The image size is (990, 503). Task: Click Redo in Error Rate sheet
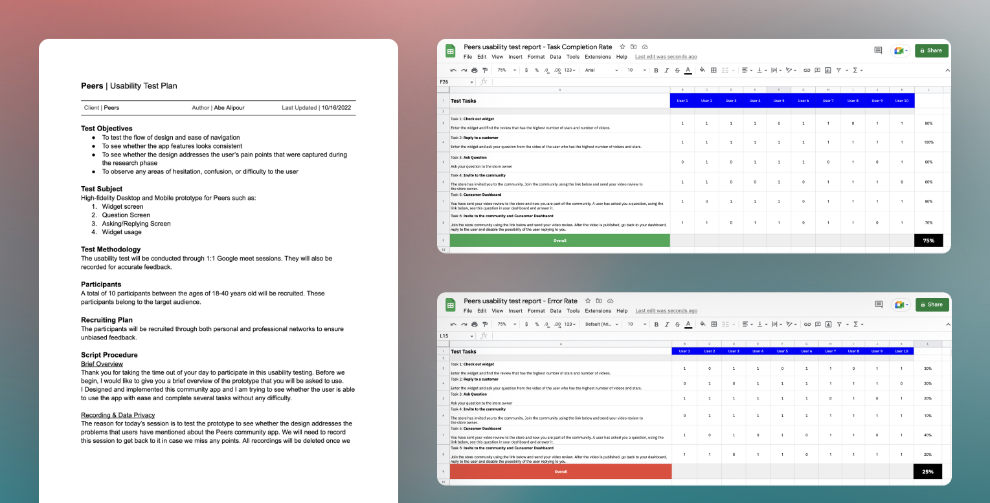tap(464, 324)
